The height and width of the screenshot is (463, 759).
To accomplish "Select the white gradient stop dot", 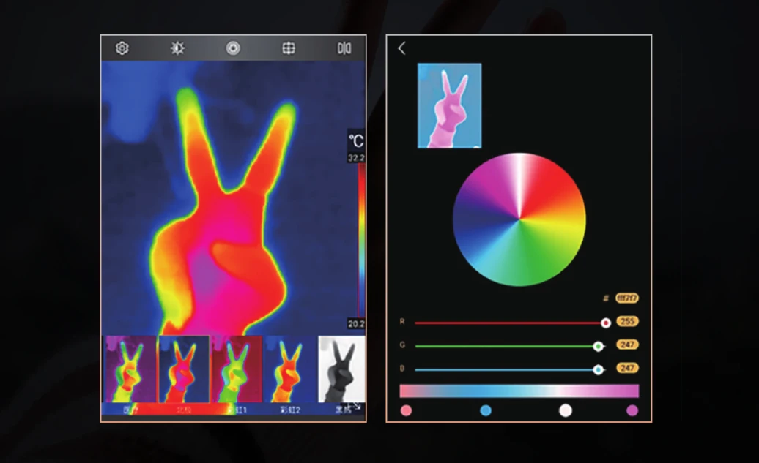I will click(x=565, y=410).
